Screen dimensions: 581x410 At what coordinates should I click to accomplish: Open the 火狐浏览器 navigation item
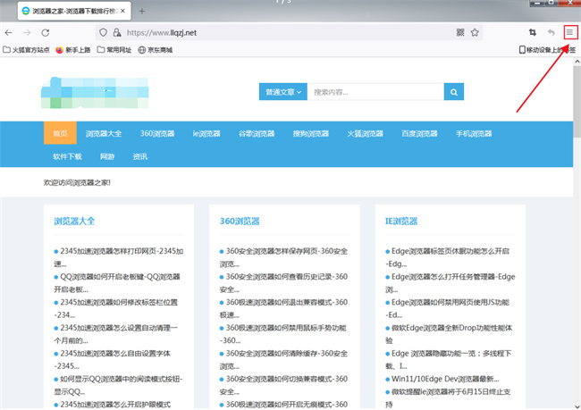click(365, 133)
